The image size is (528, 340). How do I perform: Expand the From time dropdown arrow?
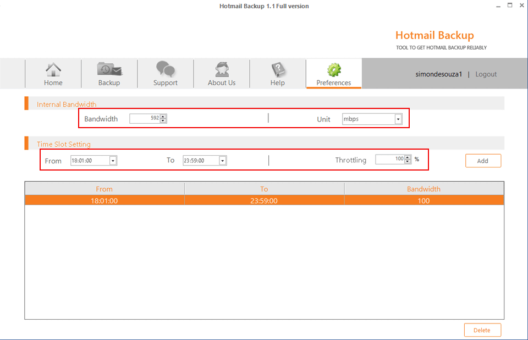point(113,161)
